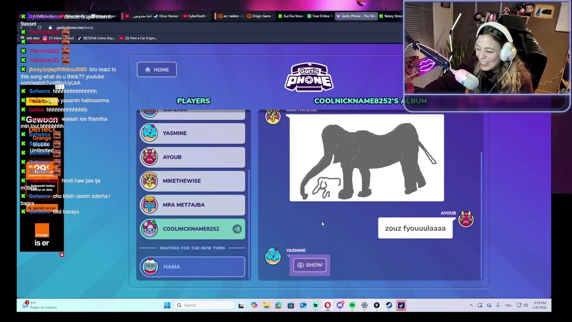Switch to the KuriTox Stream browser tab

[x=290, y=16]
